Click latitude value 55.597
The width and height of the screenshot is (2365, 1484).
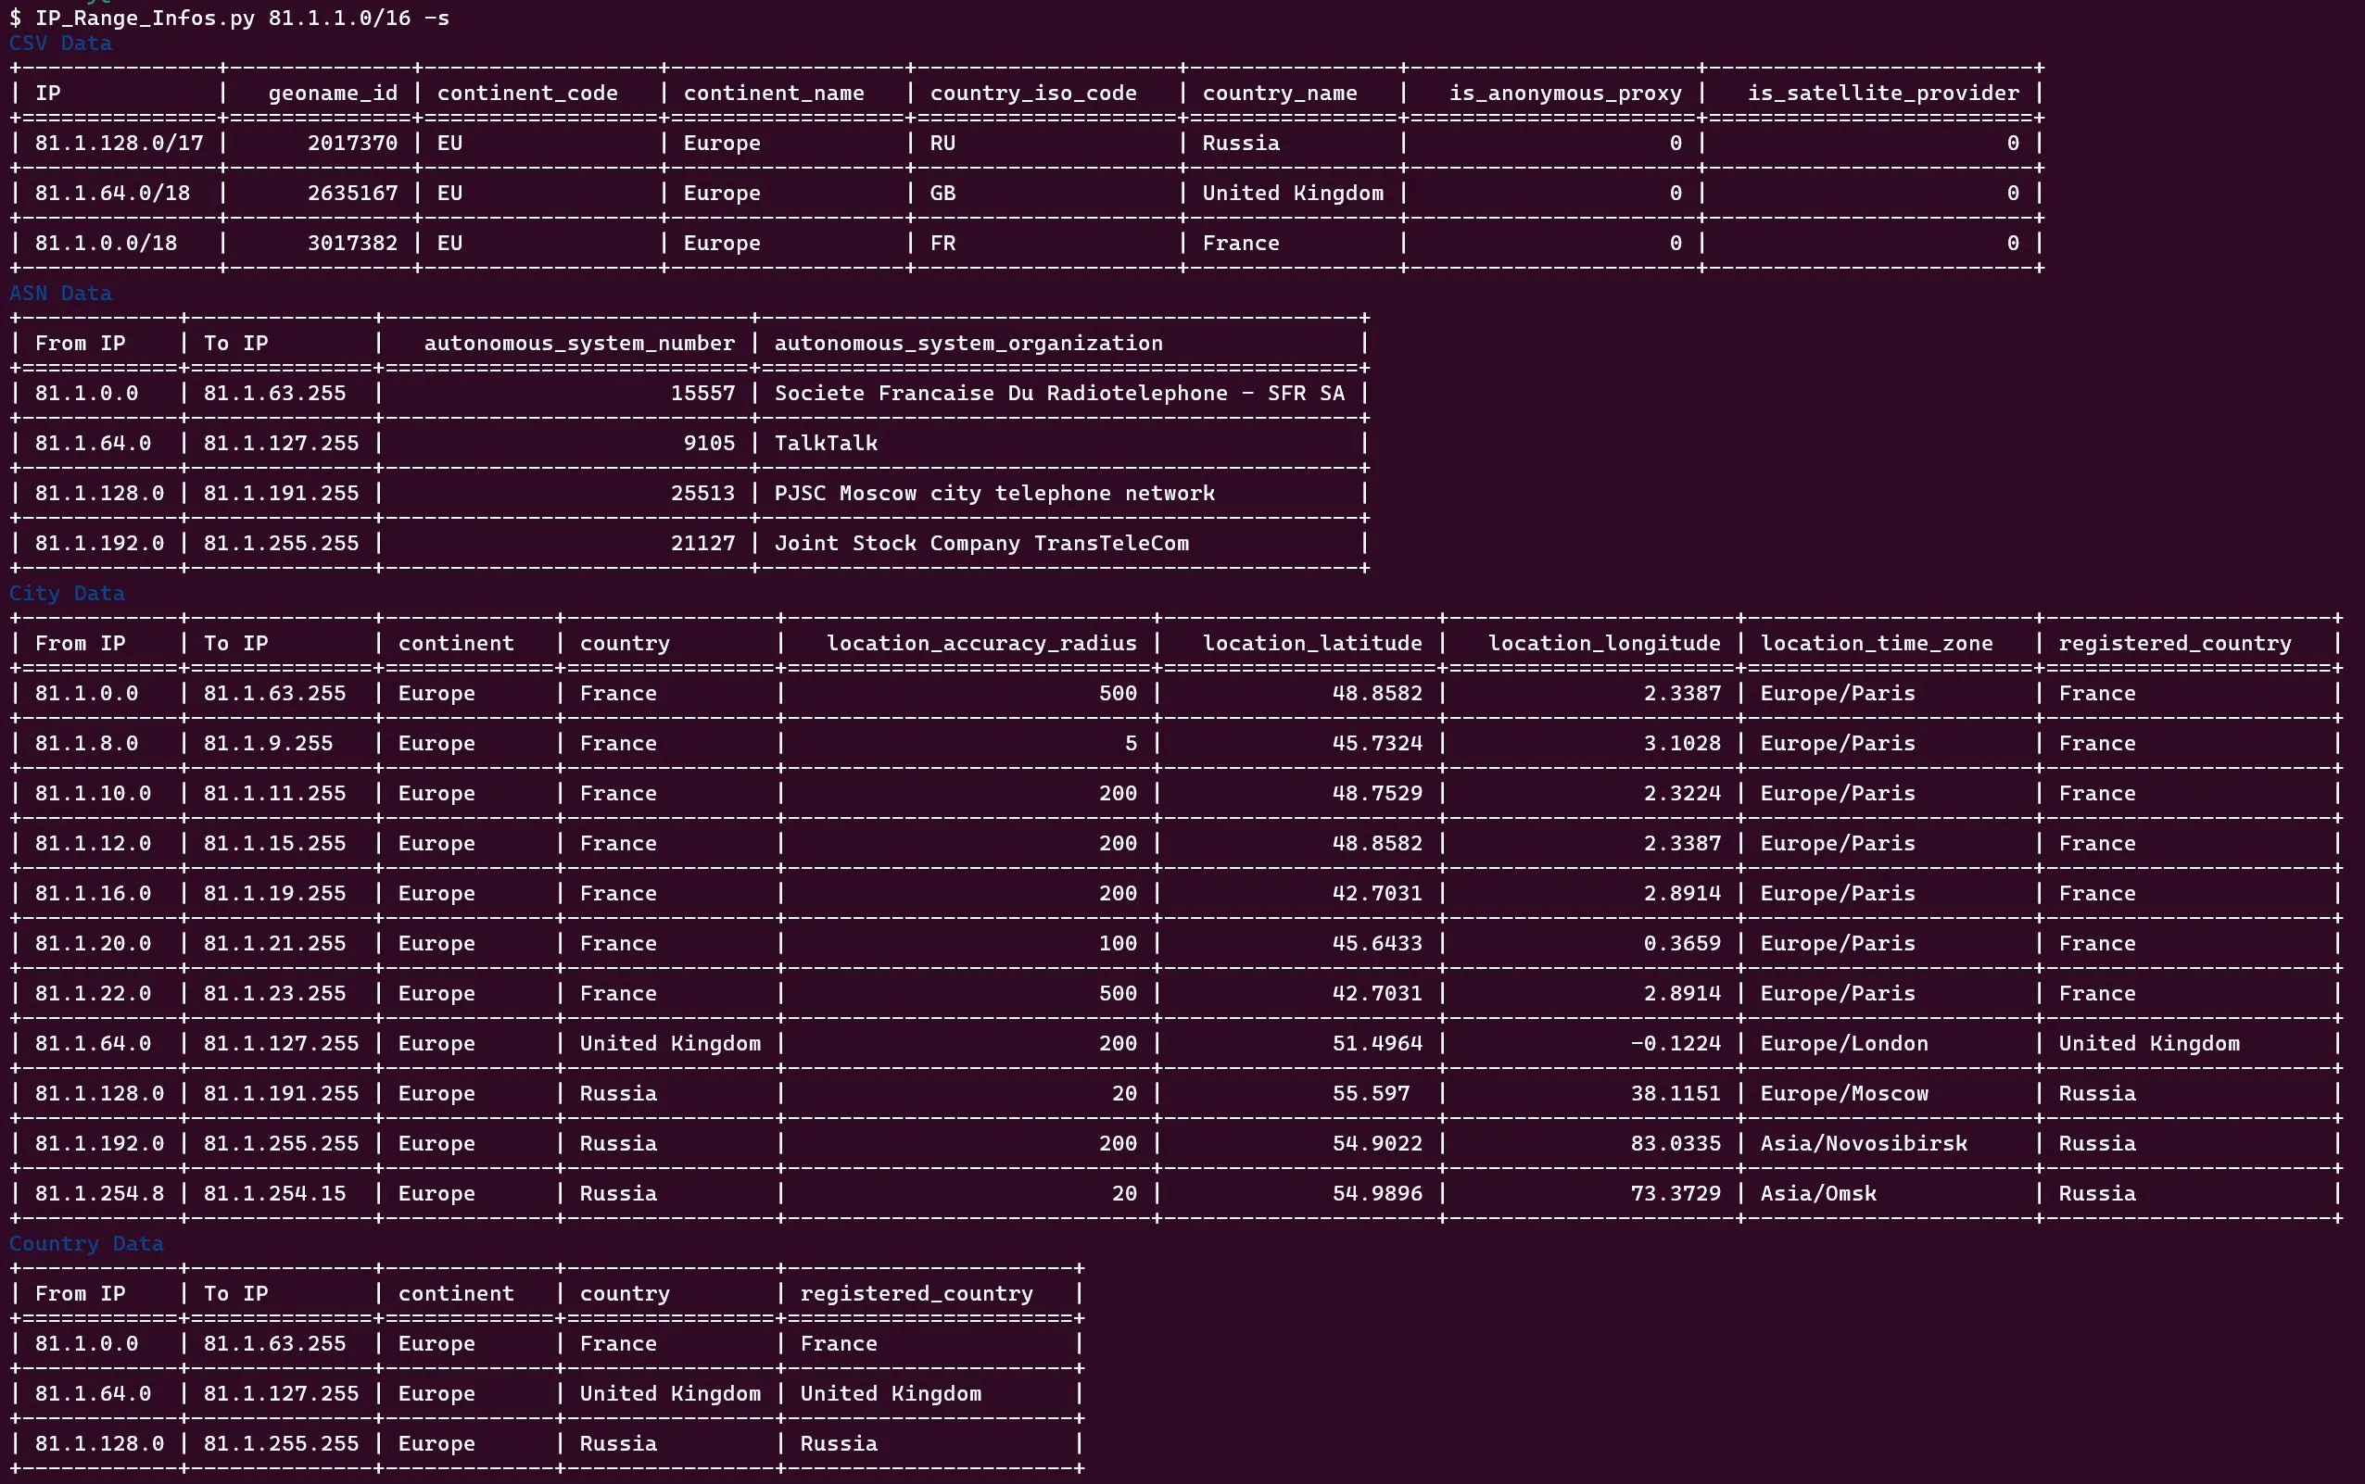(x=1371, y=1094)
